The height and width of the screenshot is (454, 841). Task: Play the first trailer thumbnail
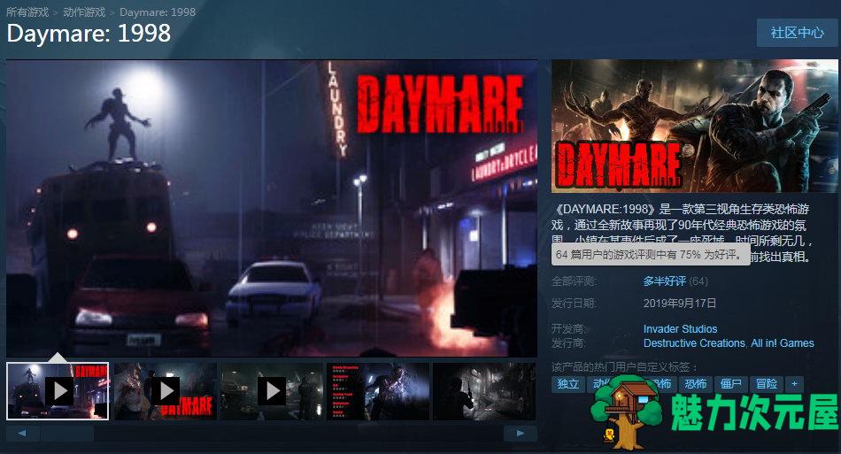[x=58, y=391]
